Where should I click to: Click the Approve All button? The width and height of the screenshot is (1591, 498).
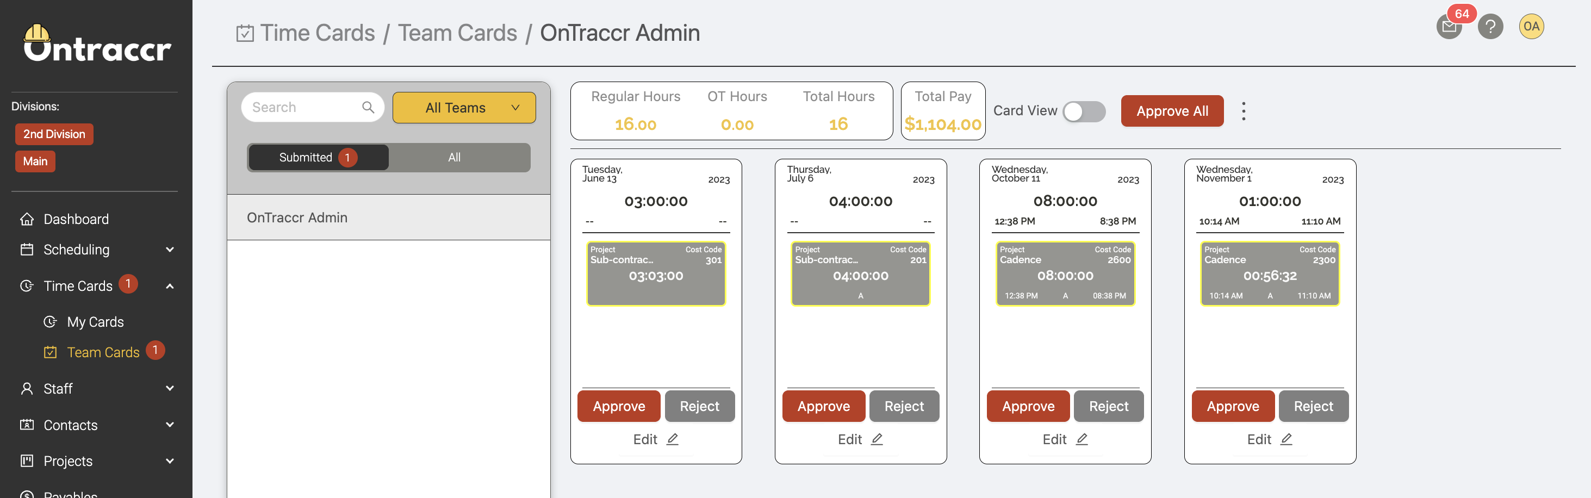click(1172, 111)
